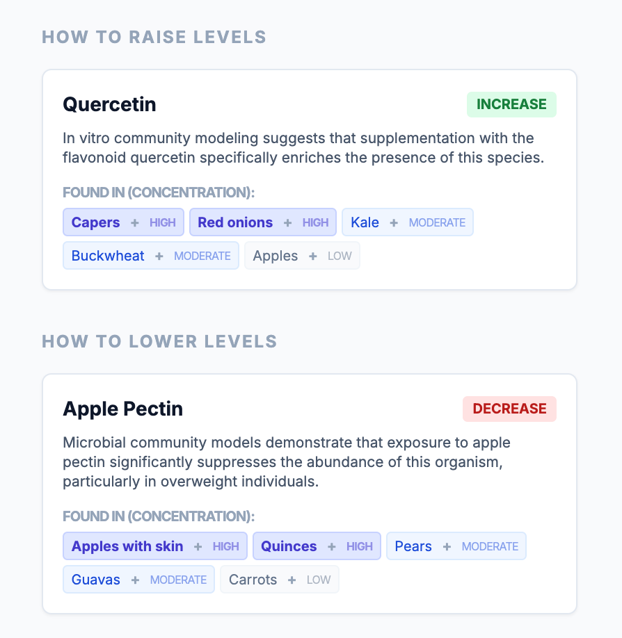This screenshot has height=638, width=622.
Task: Click the plus icon on Apples chip
Action: (x=313, y=256)
